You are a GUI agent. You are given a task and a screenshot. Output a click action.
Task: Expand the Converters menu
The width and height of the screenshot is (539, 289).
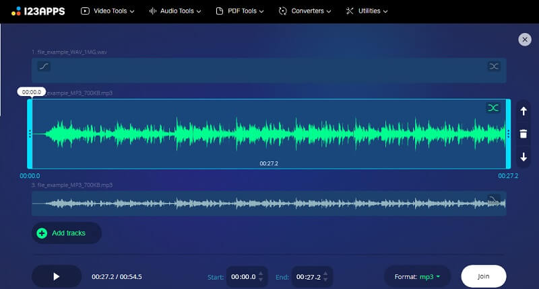tap(305, 11)
